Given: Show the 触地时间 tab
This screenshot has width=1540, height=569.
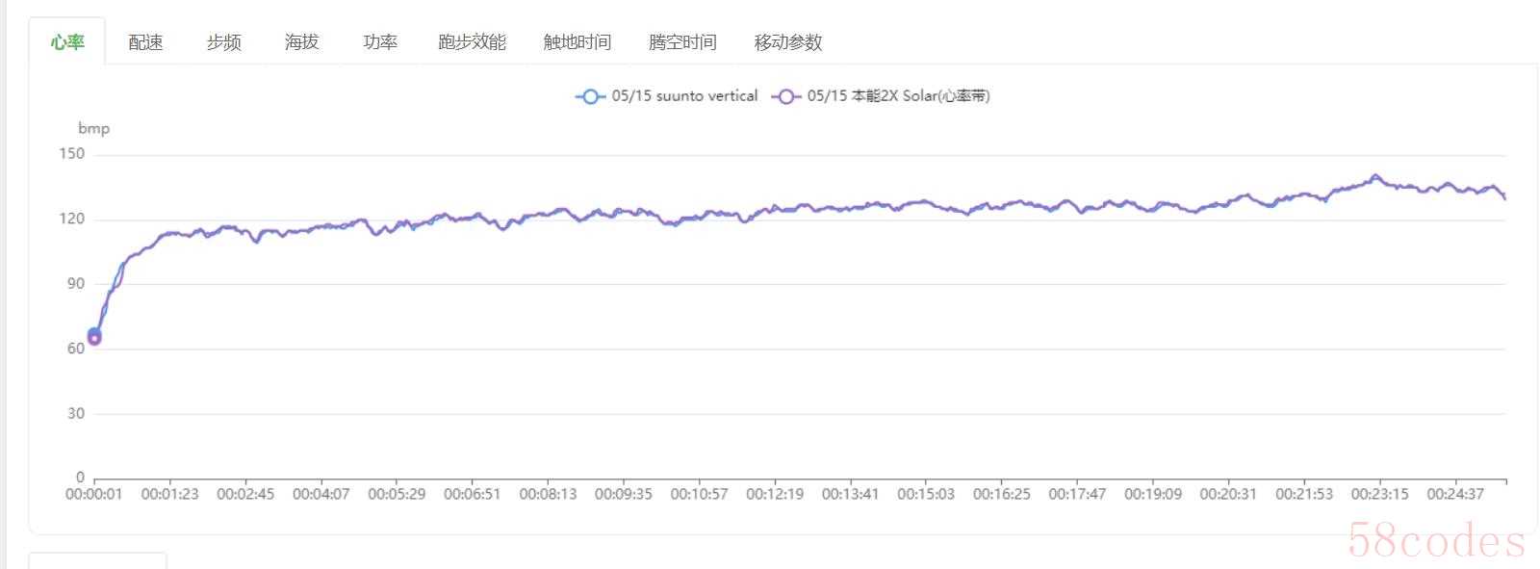Looking at the screenshot, I should (577, 42).
